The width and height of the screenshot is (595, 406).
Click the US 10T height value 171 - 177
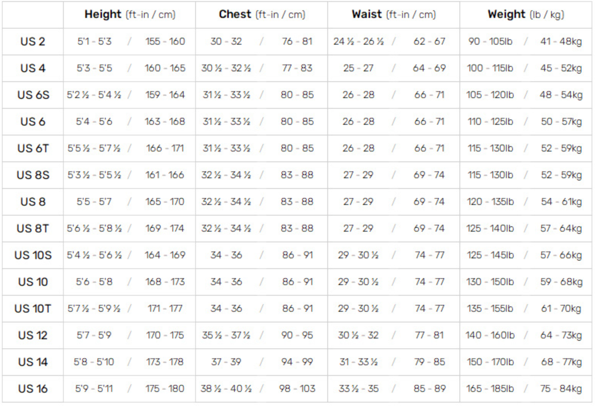165,308
